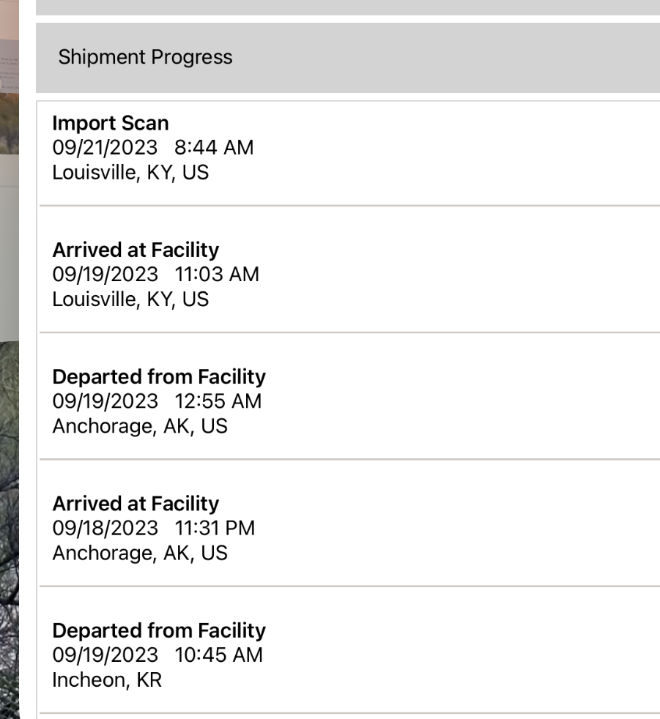Image resolution: width=660 pixels, height=719 pixels.
Task: Click the 09/19/2023 11:03 AM timestamp
Action: [x=155, y=275]
